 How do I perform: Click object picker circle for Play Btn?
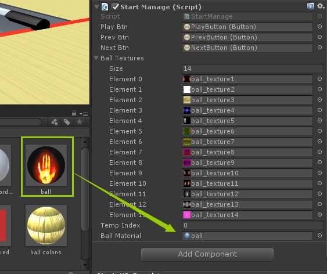[319, 27]
